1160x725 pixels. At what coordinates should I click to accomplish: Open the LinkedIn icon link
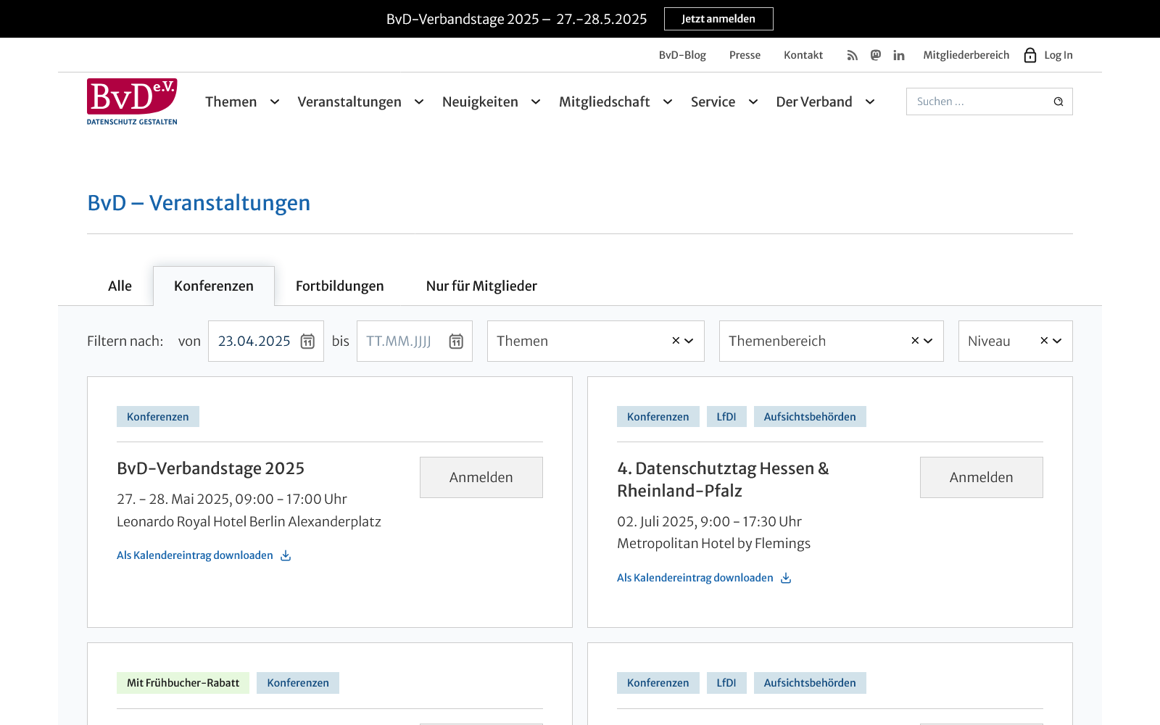[x=899, y=55]
